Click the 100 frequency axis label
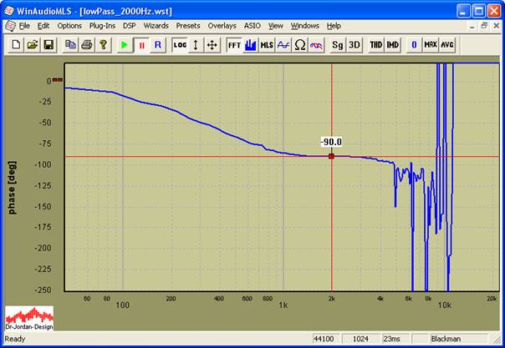The width and height of the screenshot is (505, 348). coord(122,305)
